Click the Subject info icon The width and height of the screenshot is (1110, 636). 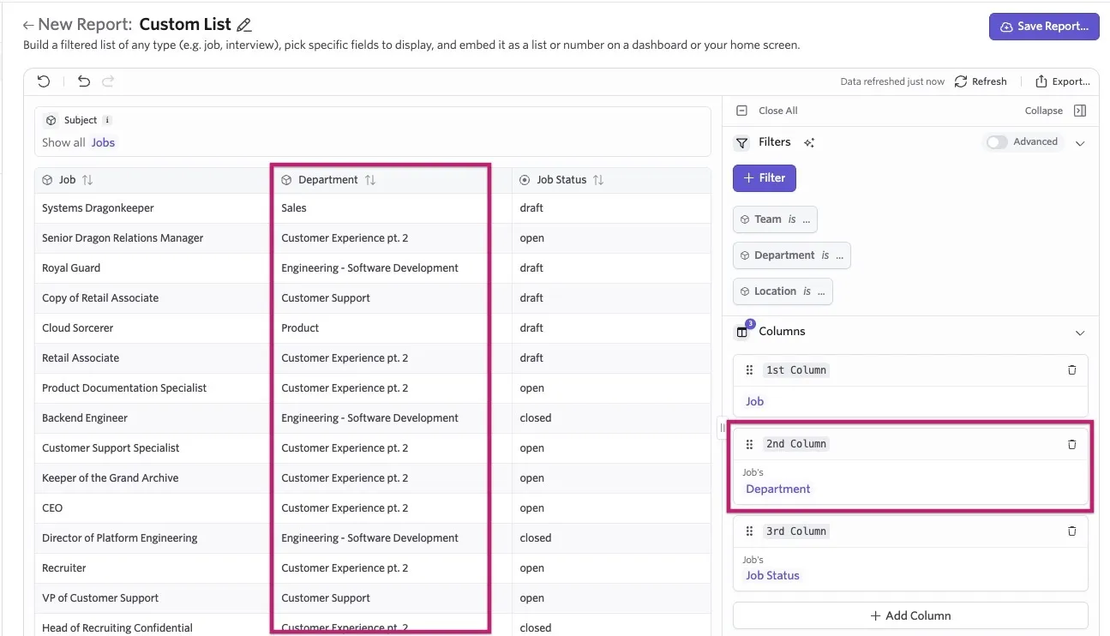click(107, 120)
